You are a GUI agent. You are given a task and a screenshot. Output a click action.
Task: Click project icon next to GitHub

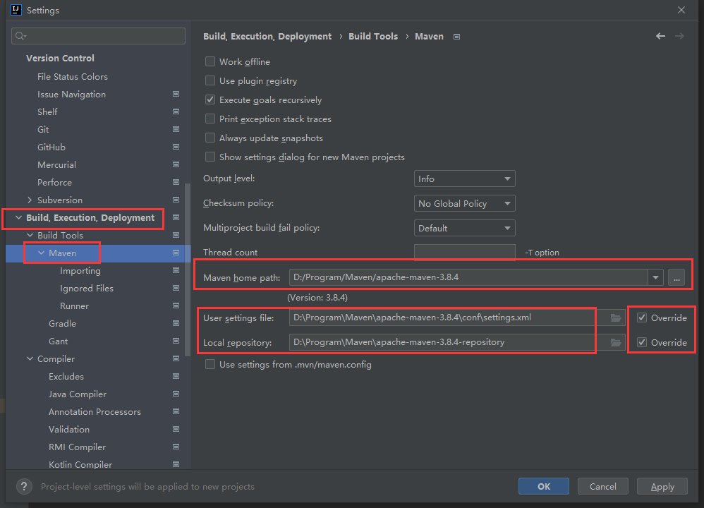tap(176, 147)
